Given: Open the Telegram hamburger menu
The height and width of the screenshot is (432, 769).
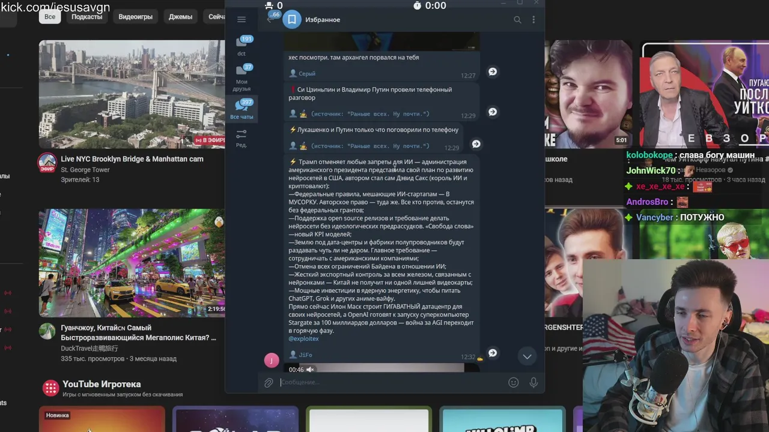Looking at the screenshot, I should point(242,20).
